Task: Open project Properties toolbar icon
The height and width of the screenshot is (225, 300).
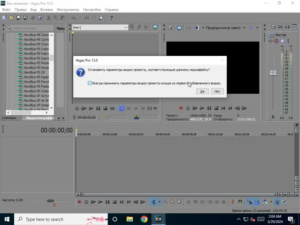Action: [40, 18]
